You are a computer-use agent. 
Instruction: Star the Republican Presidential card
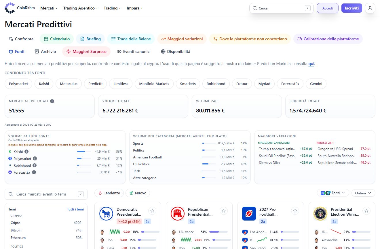pos(224,211)
